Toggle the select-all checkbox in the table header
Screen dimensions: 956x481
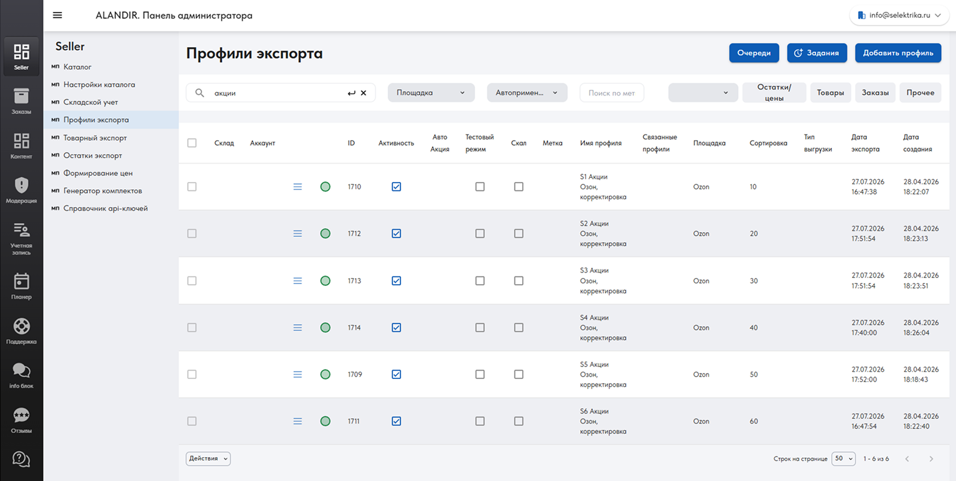click(x=192, y=143)
